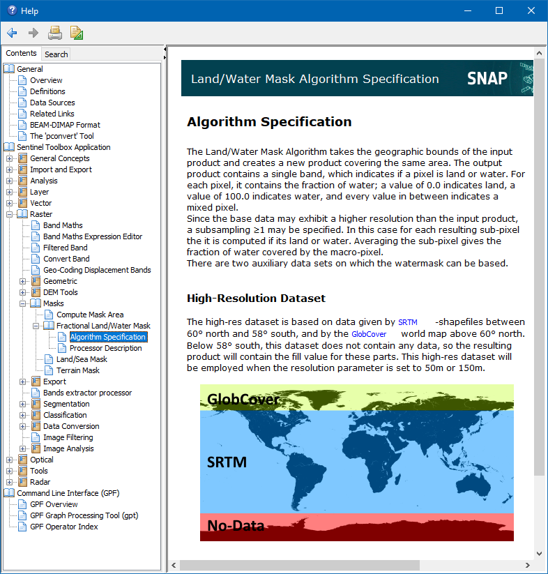Open the GlobCover hyperlink
This screenshot has height=574, width=548.
pyautogui.click(x=369, y=334)
